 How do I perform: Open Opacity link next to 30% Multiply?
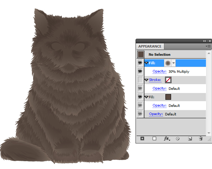[159, 71]
